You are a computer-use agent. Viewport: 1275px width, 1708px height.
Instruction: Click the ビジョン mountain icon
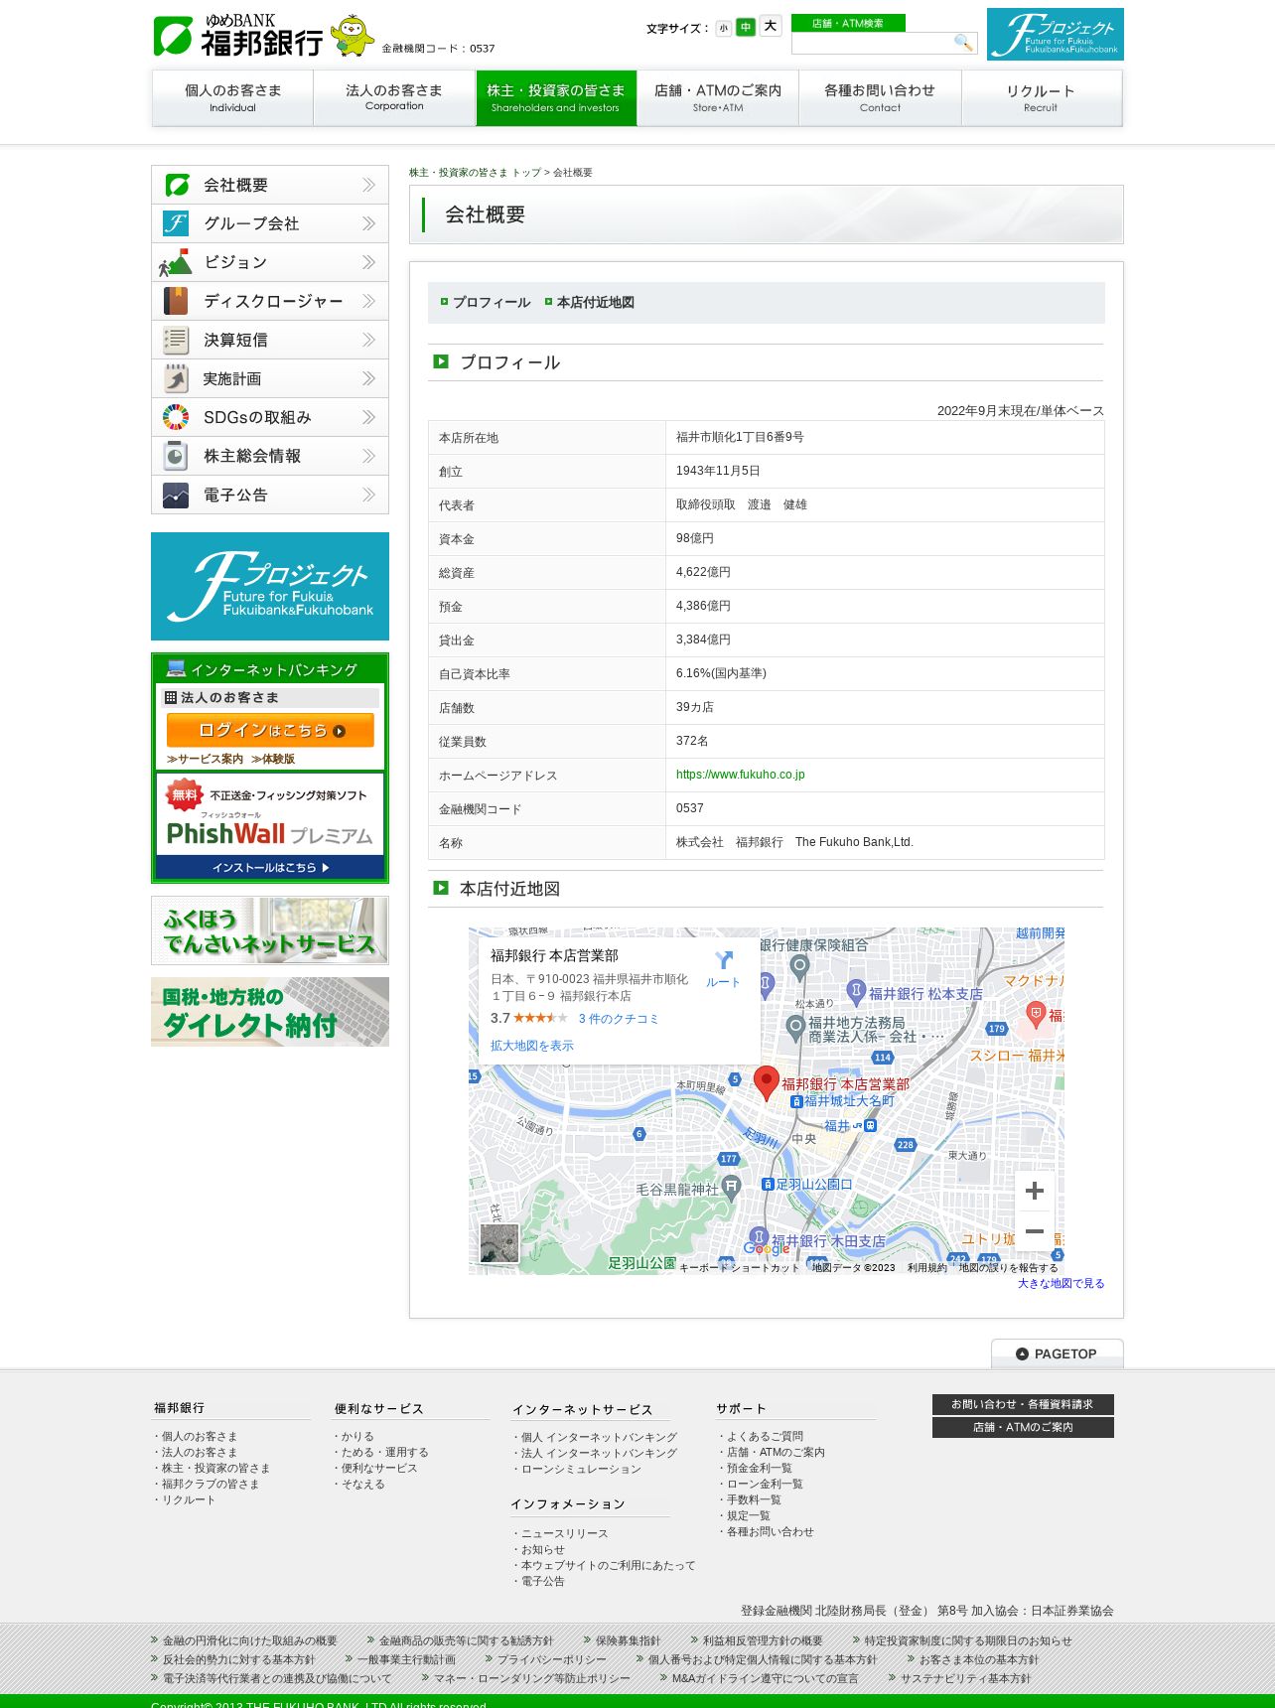pyautogui.click(x=175, y=262)
